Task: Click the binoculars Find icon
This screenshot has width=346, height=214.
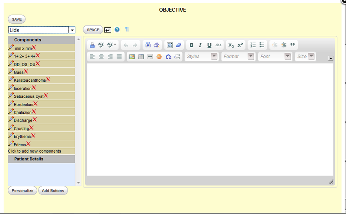Action: [148, 45]
